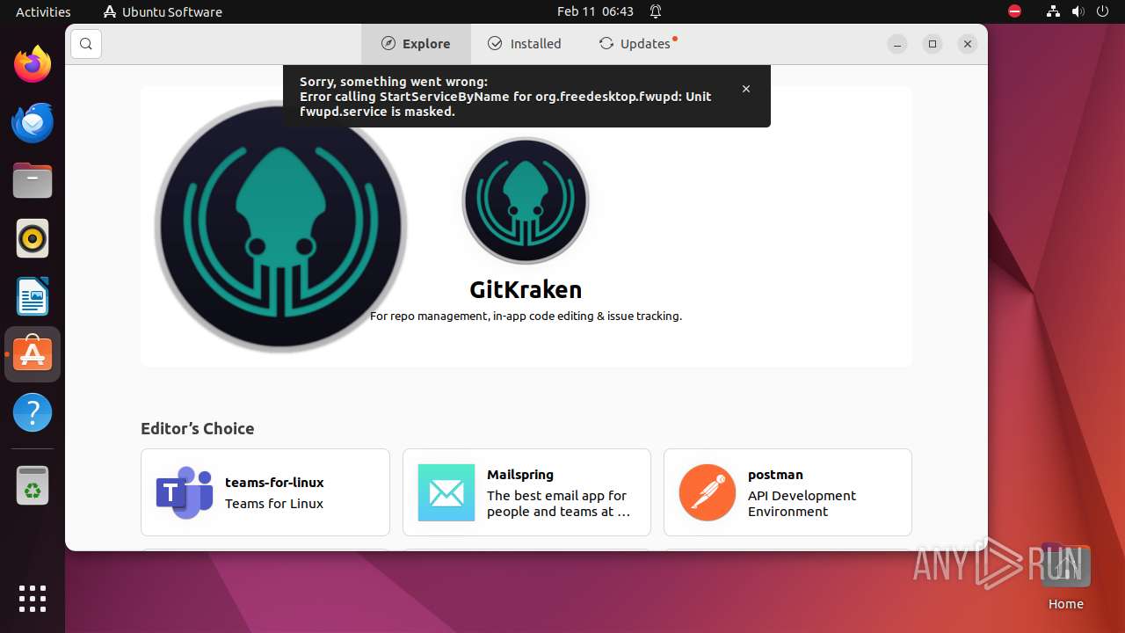Click the teams-for-linux icon

[x=185, y=492]
